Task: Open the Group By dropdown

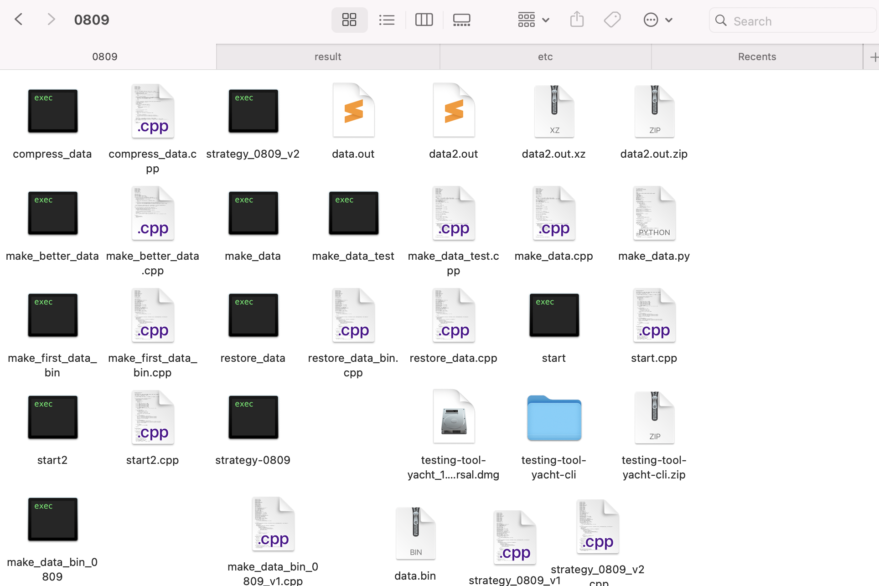Action: (533, 20)
